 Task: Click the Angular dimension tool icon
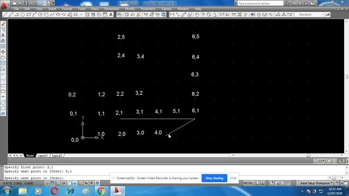[214, 15]
